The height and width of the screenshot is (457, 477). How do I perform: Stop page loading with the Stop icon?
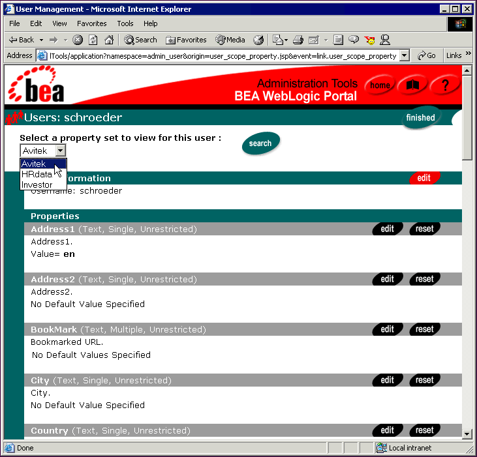(78, 40)
